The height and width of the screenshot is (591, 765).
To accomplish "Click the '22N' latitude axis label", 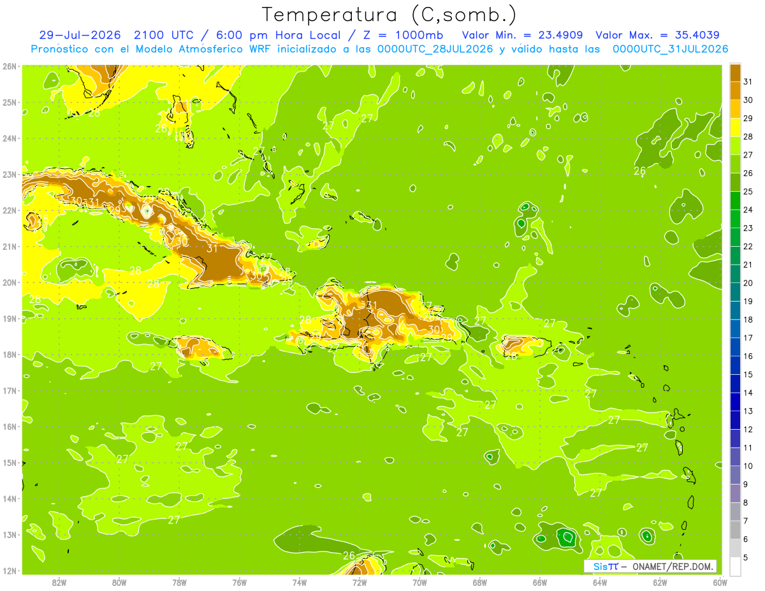I will click(x=9, y=210).
